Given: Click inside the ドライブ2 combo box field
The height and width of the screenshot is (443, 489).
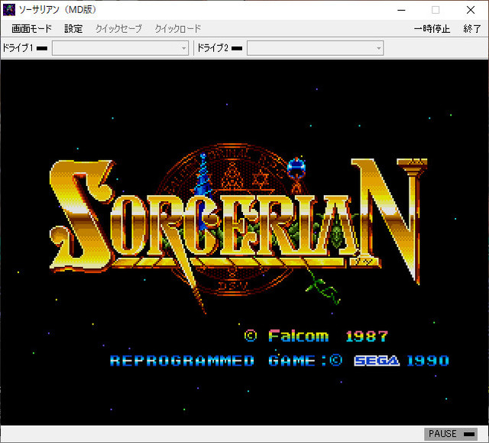Looking at the screenshot, I should pyautogui.click(x=315, y=48).
